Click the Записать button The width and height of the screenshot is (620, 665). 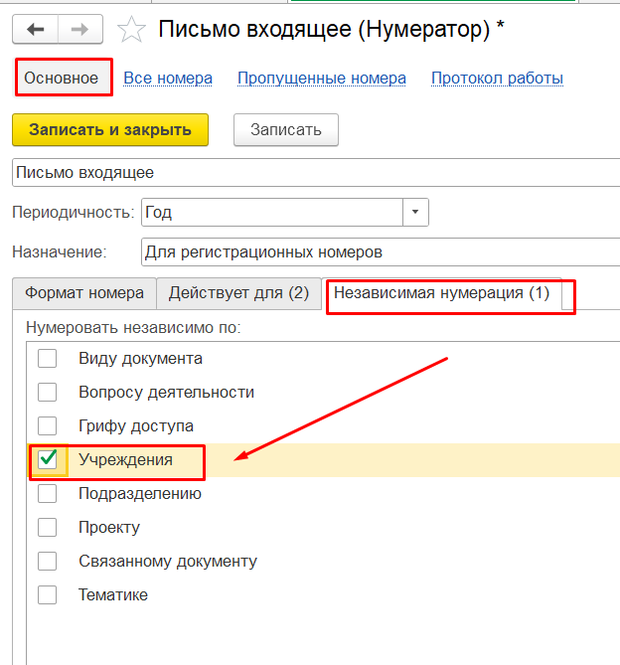(286, 130)
